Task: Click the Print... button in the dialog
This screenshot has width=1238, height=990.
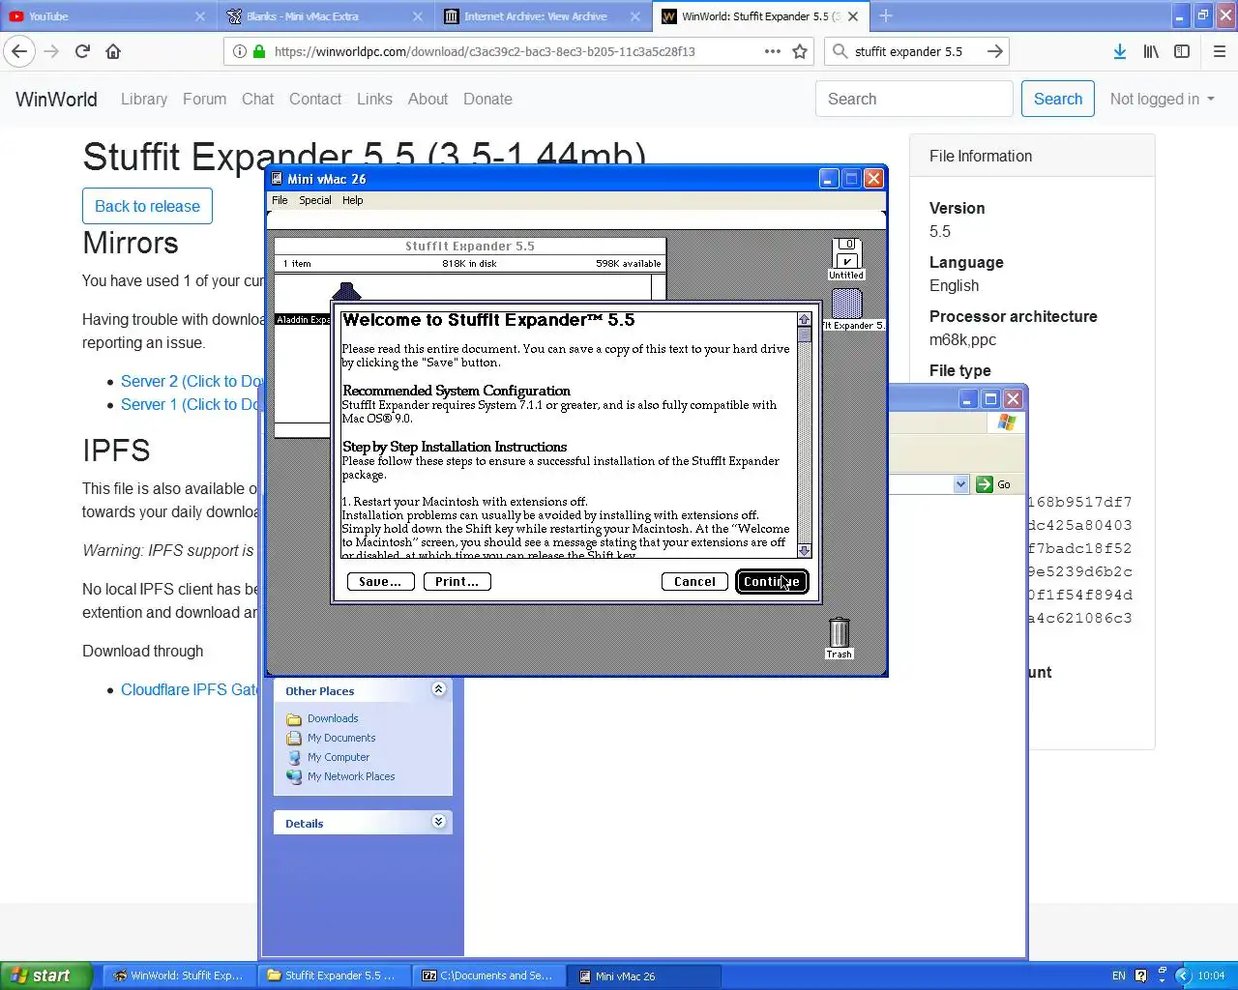Action: (457, 581)
